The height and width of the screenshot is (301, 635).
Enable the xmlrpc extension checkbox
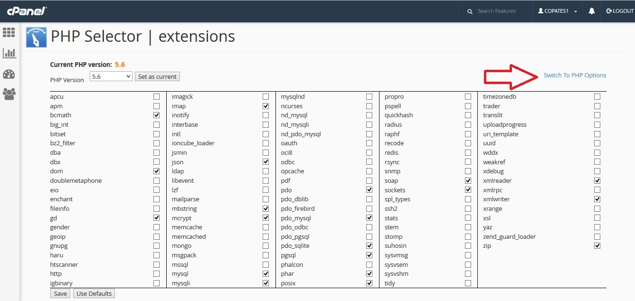pos(597,190)
